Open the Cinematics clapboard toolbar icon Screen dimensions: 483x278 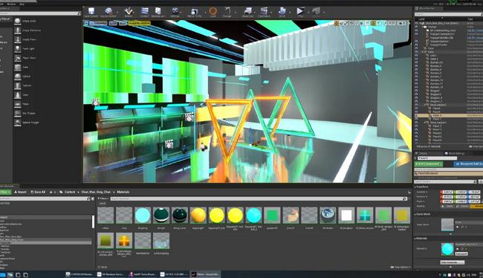point(264,12)
